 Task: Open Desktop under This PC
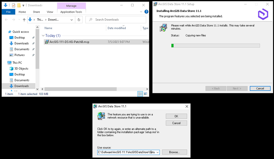(19, 74)
